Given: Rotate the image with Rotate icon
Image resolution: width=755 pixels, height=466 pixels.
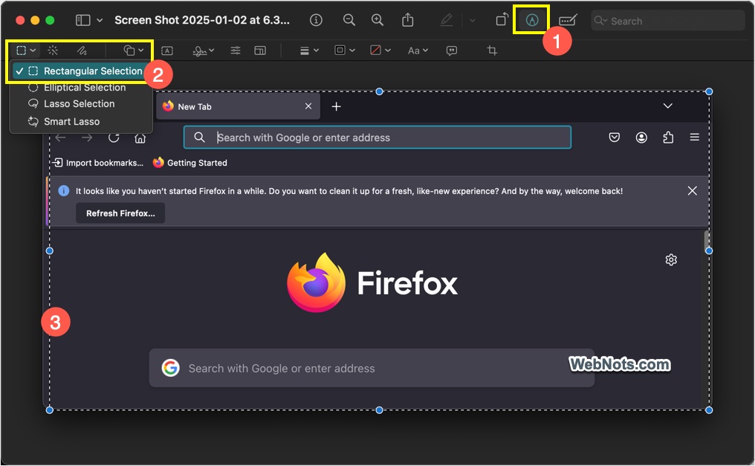Looking at the screenshot, I should (x=502, y=19).
